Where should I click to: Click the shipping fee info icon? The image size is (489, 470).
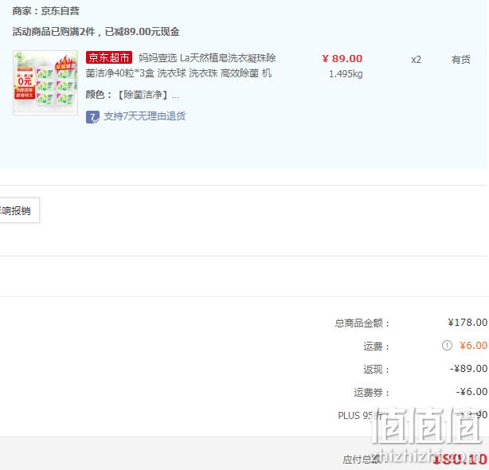coord(447,345)
